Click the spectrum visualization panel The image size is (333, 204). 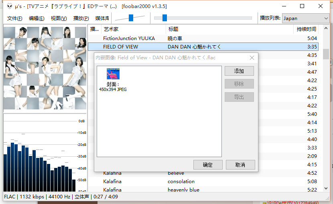click(x=45, y=153)
